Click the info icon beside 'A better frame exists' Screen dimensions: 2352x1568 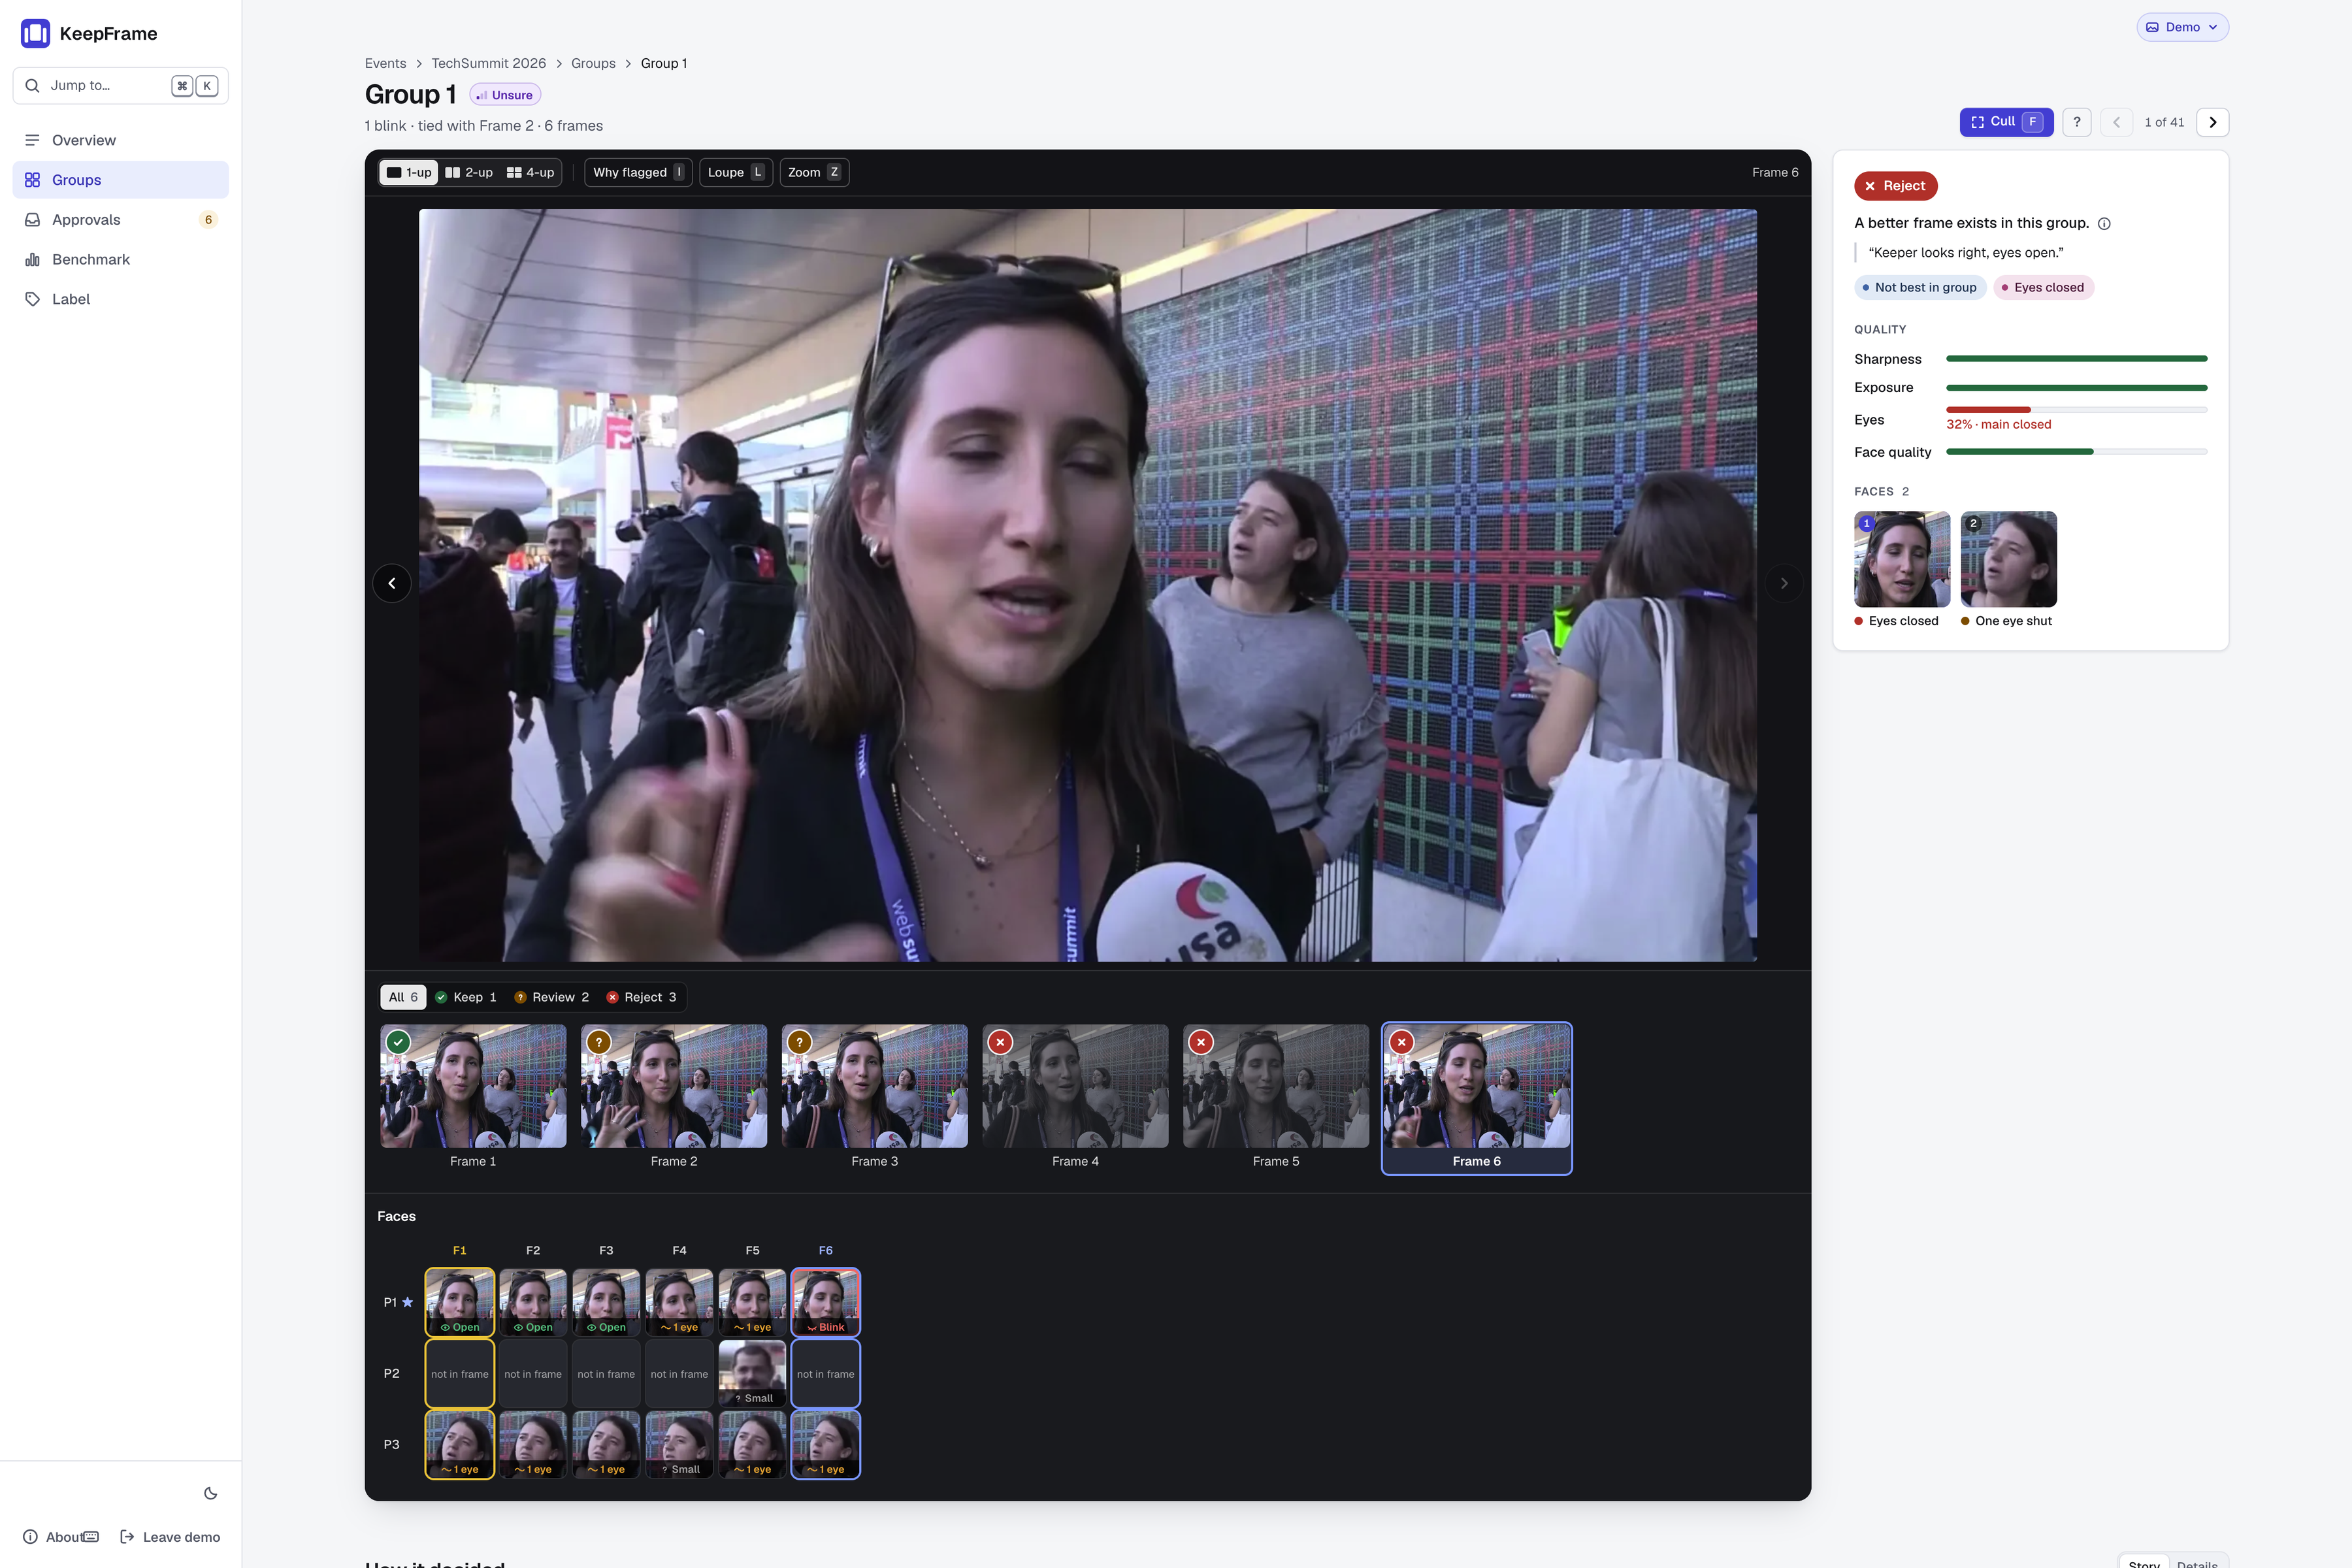tap(2104, 224)
